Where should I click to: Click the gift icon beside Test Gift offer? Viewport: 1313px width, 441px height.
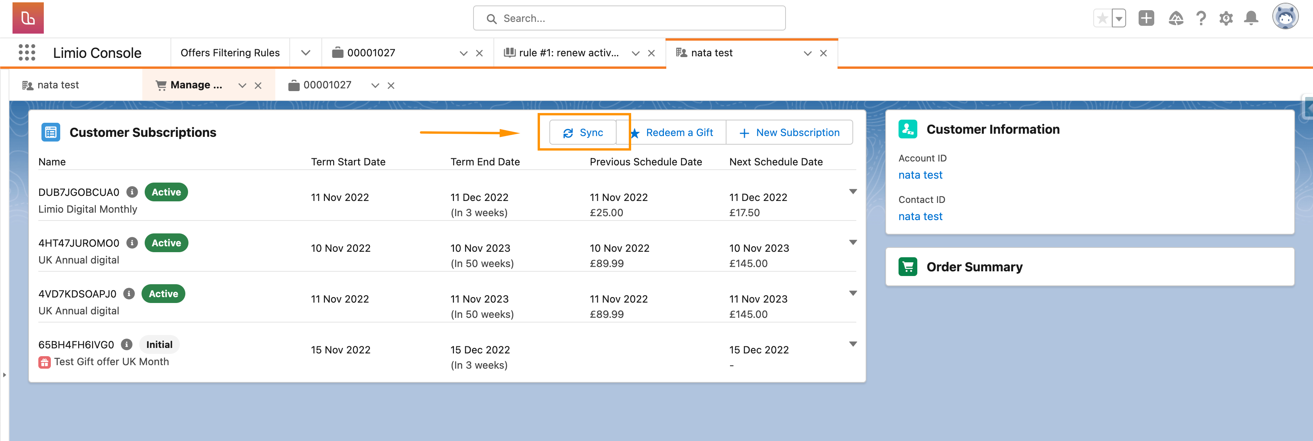(x=44, y=362)
